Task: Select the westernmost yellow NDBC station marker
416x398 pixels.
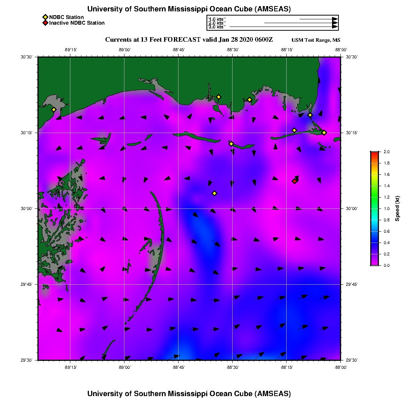Action: click(x=54, y=110)
